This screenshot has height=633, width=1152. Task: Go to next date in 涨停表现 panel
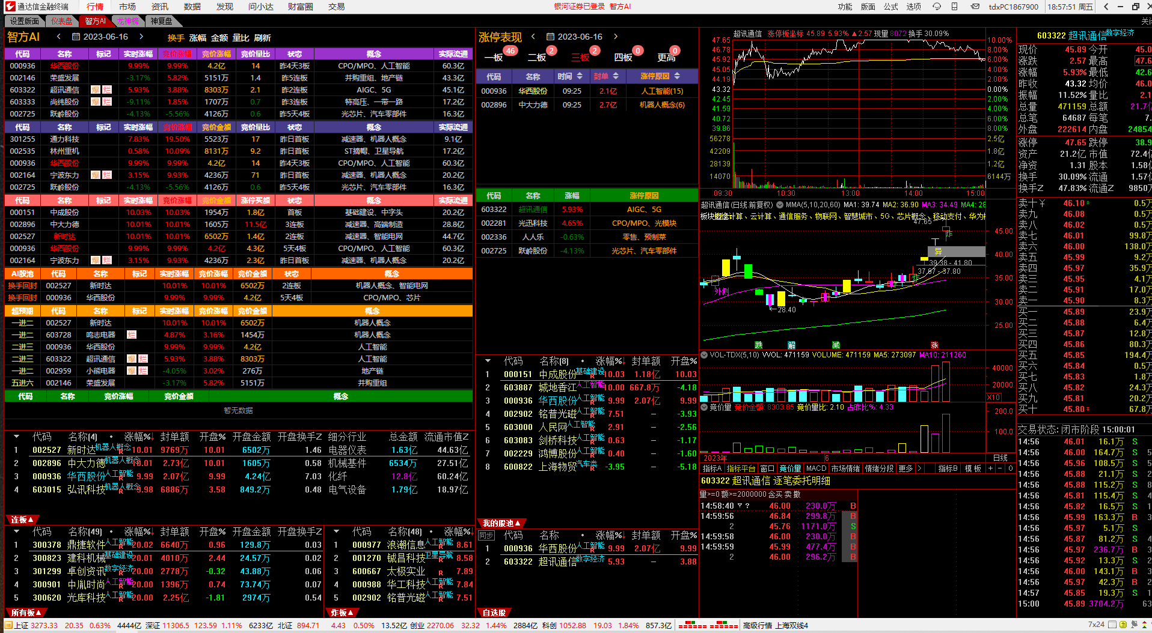click(616, 37)
